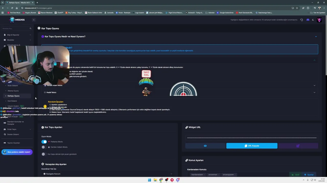The width and height of the screenshot is (327, 183).
Task: Open File Explorer from the taskbar
Action: pos(155,180)
